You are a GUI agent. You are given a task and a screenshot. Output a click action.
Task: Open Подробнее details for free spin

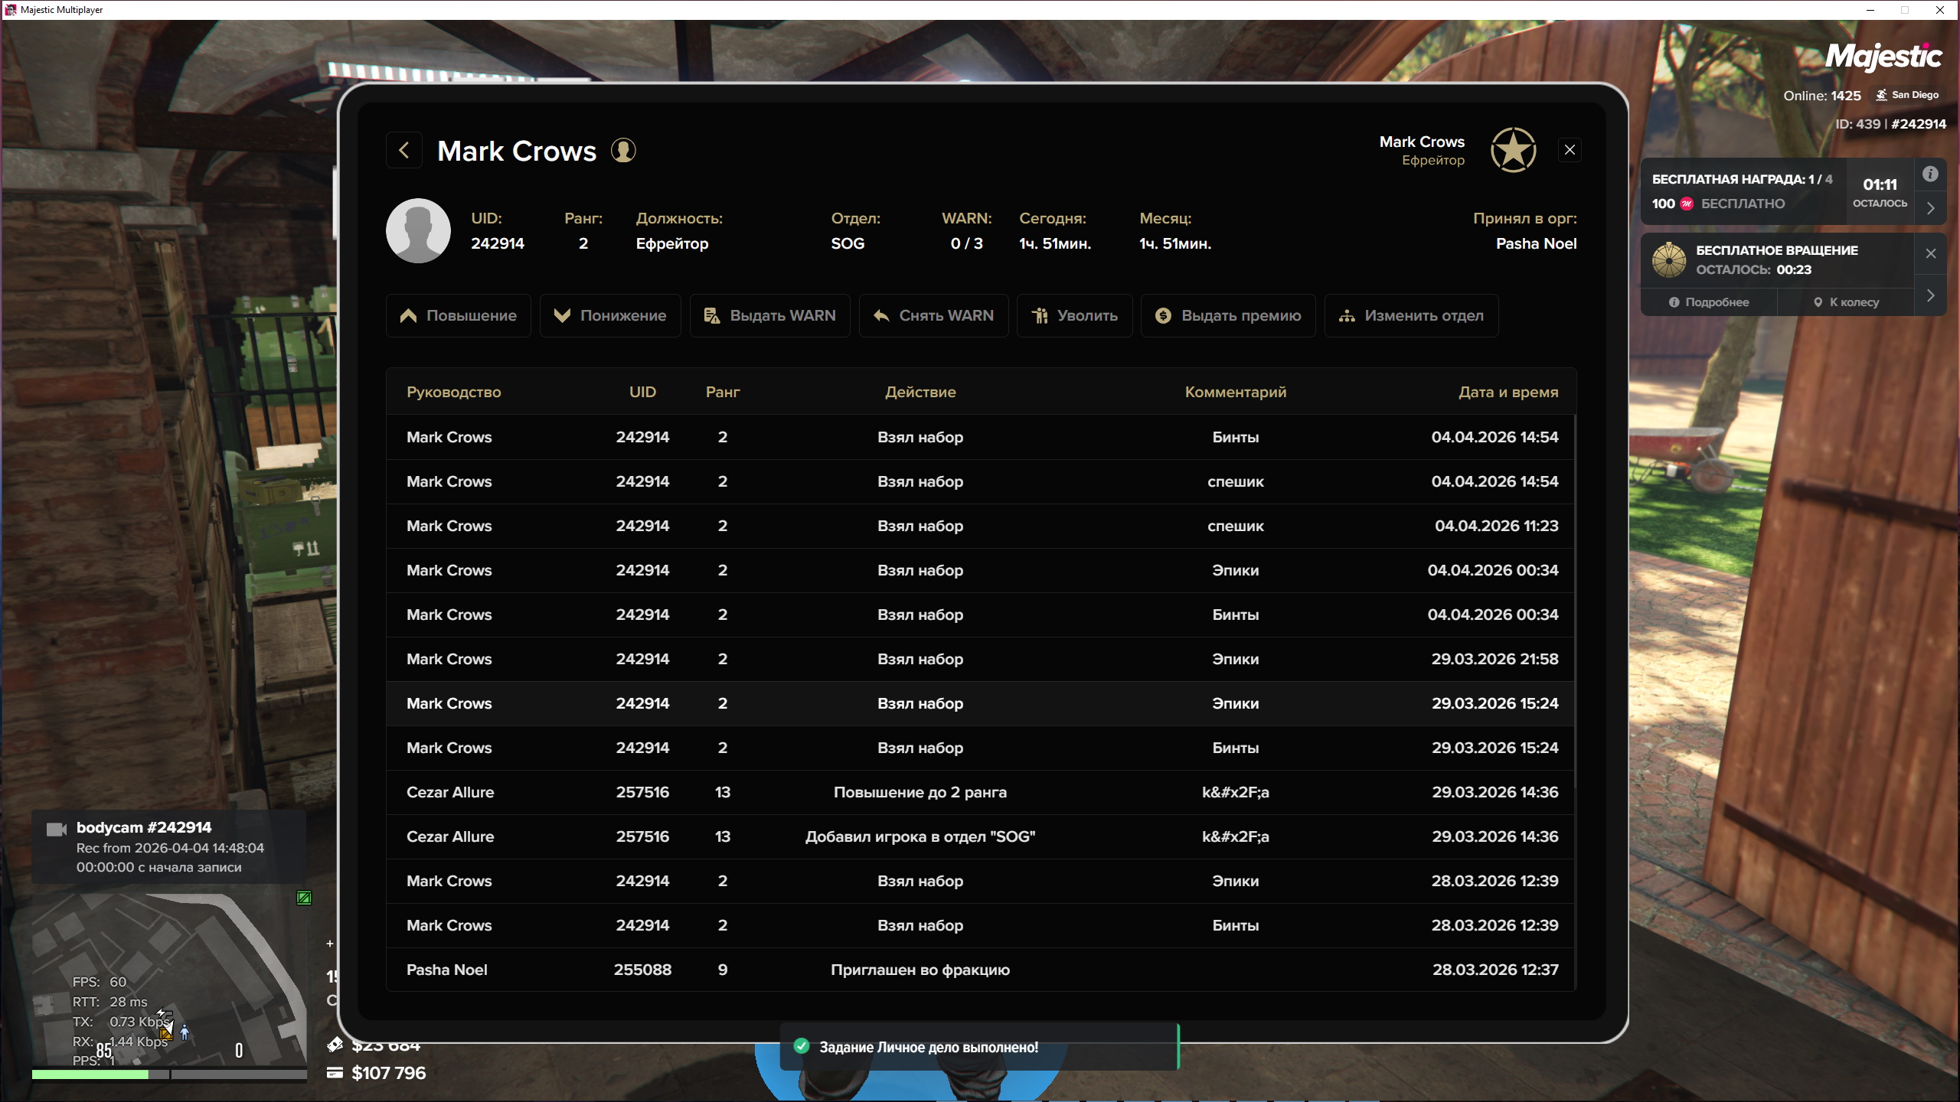pyautogui.click(x=1709, y=302)
